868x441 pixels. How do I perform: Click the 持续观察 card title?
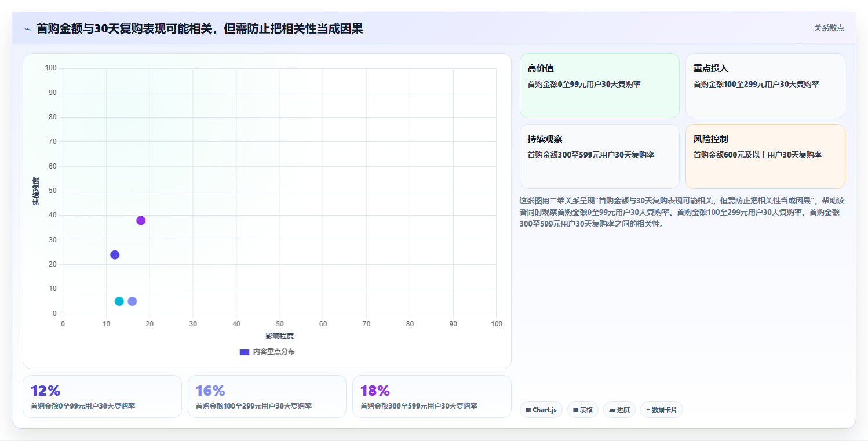coord(545,139)
